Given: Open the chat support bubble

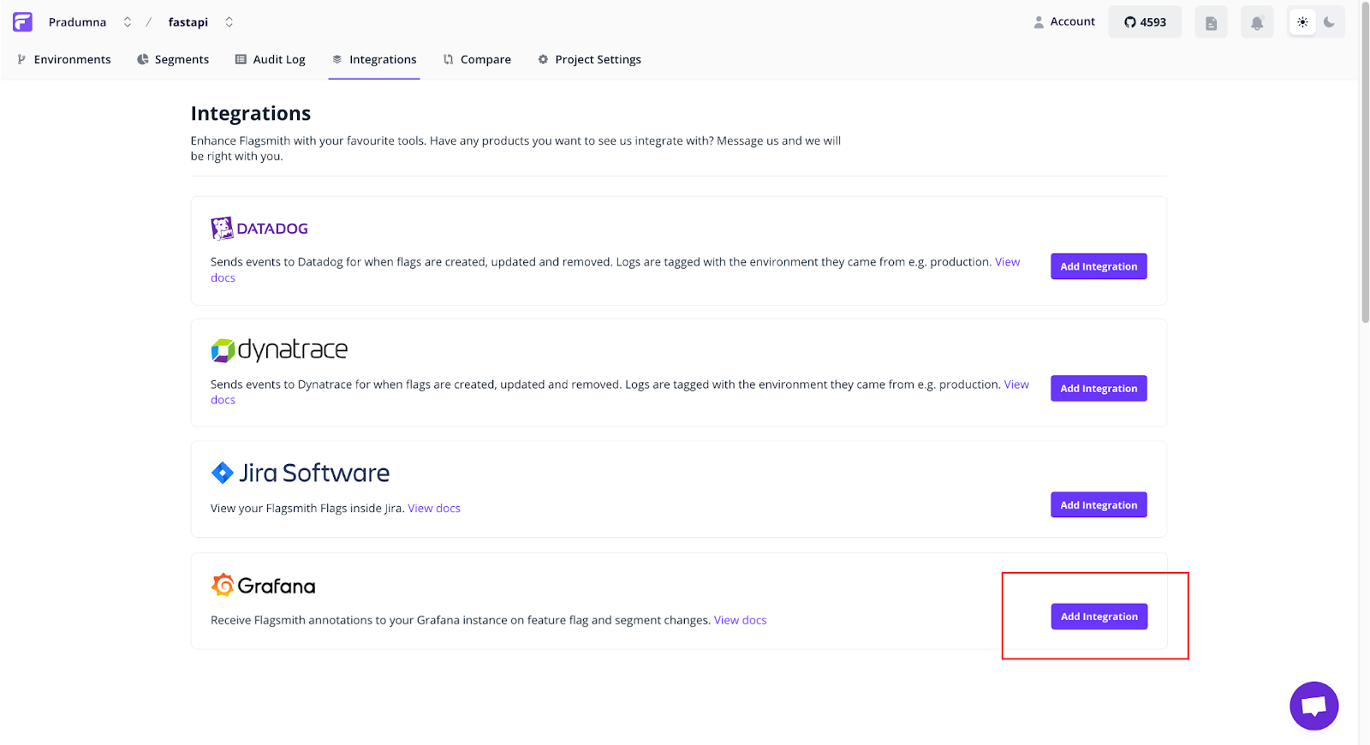Looking at the screenshot, I should click(1314, 706).
